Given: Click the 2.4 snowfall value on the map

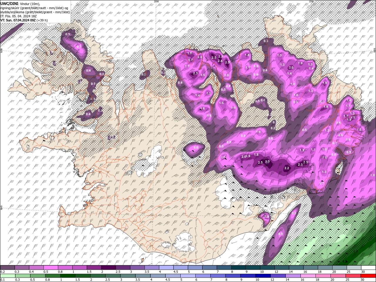Looking at the screenshot, I should [220, 61].
